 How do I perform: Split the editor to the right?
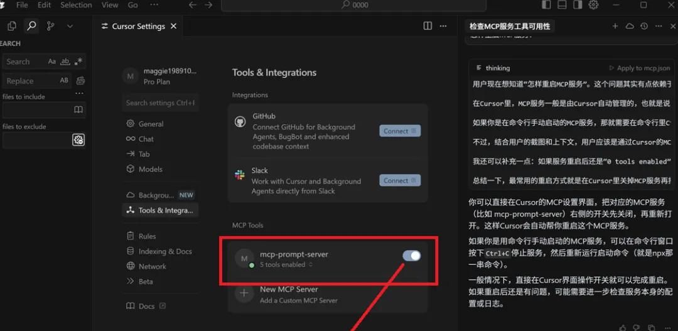click(x=428, y=26)
